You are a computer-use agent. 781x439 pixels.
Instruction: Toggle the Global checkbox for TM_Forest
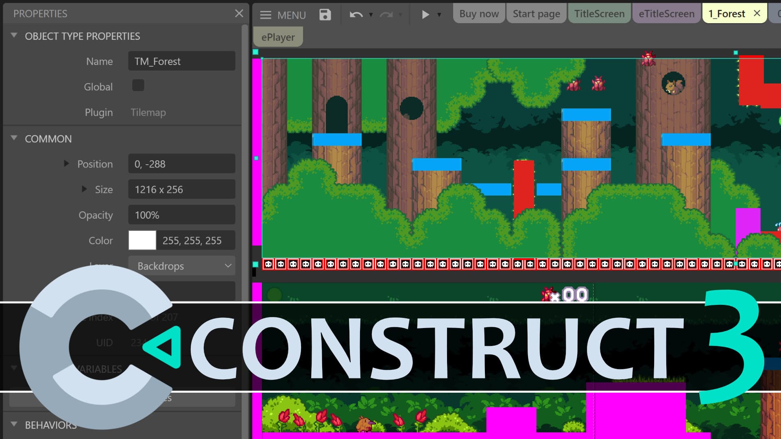[138, 86]
